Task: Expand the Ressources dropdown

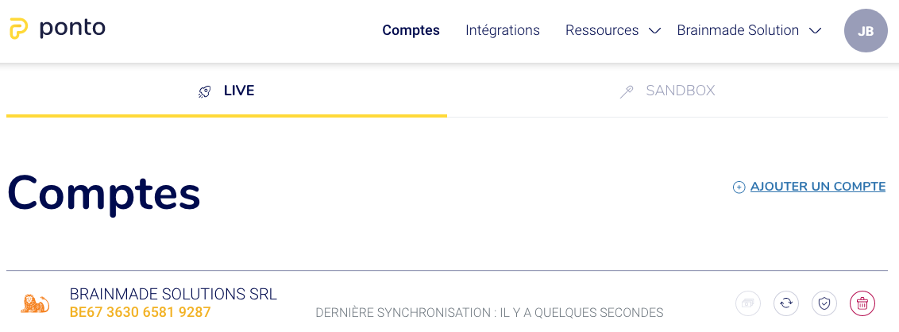Action: click(x=612, y=30)
